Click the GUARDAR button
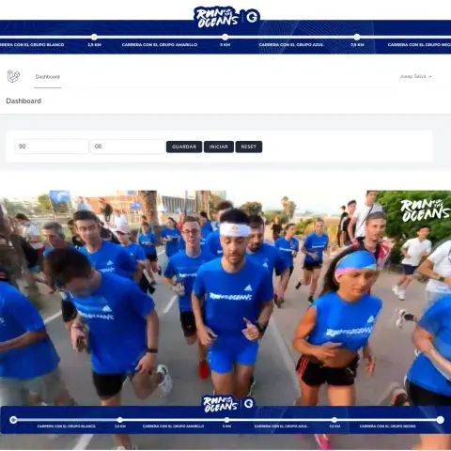This screenshot has height=451, width=451. pyautogui.click(x=184, y=147)
